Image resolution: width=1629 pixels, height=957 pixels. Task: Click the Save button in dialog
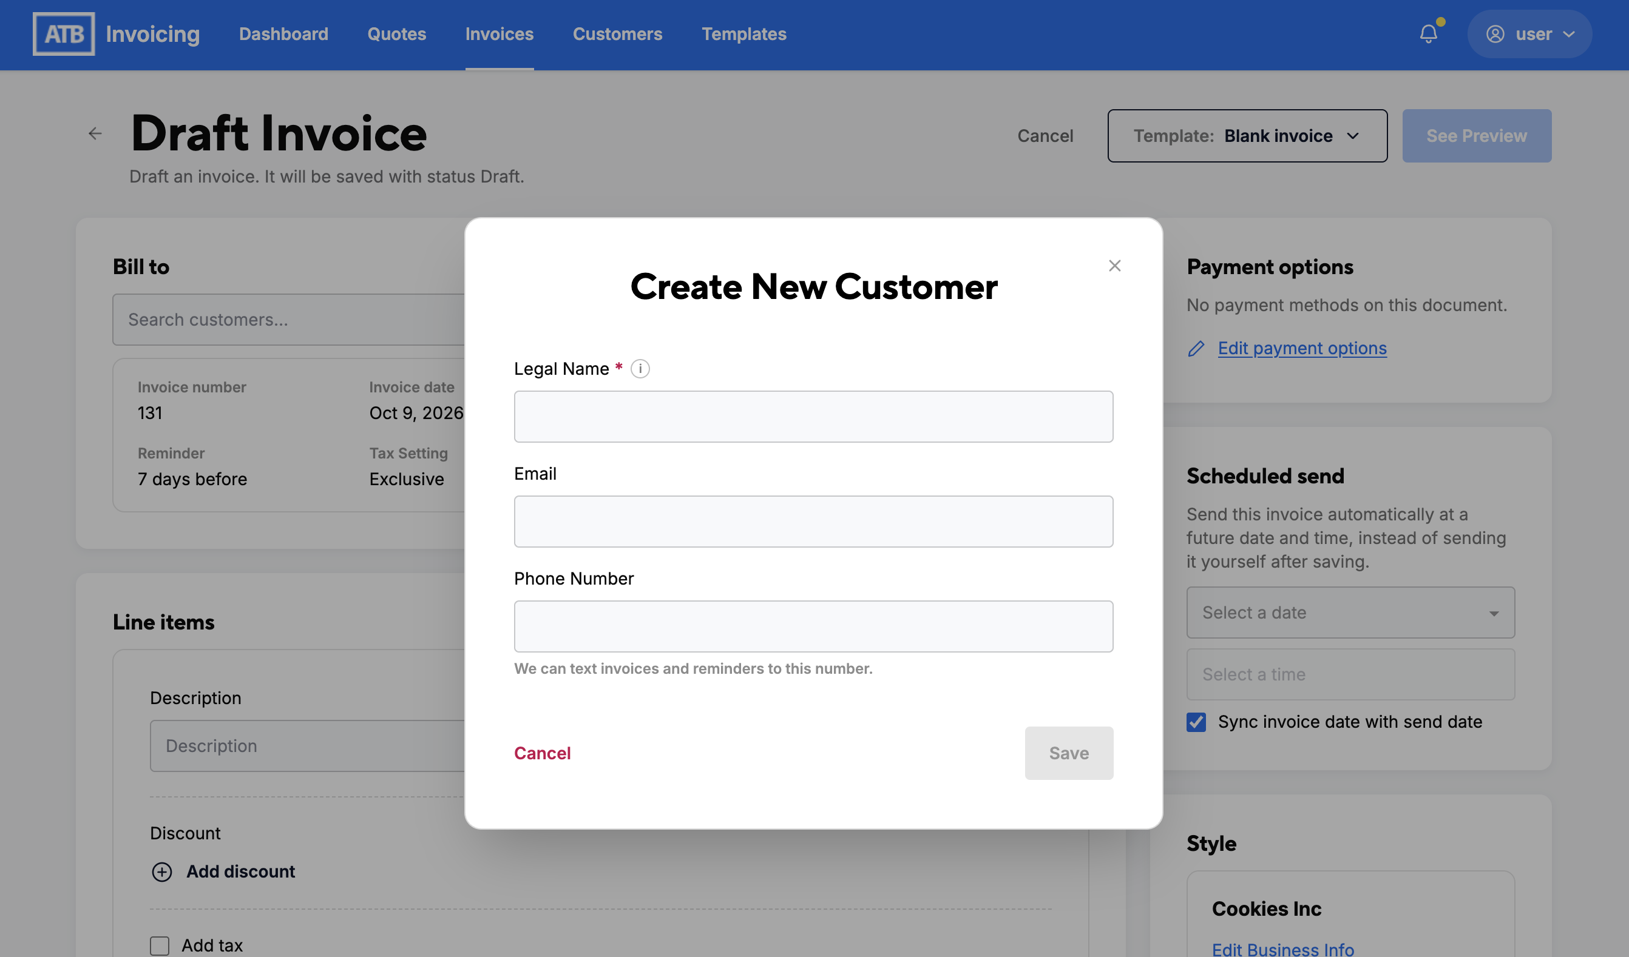1069,753
